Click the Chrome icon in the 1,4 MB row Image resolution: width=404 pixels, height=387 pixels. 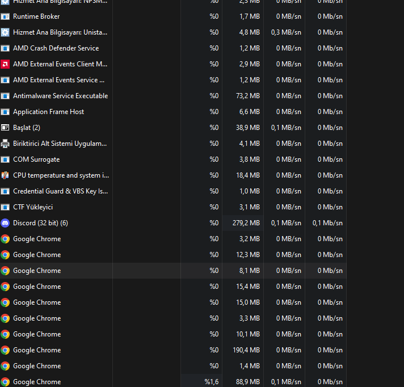click(5, 366)
